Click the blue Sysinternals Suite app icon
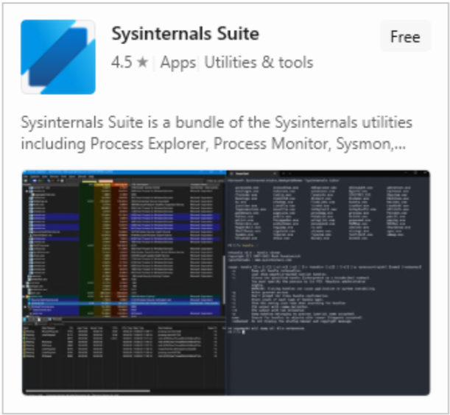This screenshot has width=450, height=415. point(58,57)
